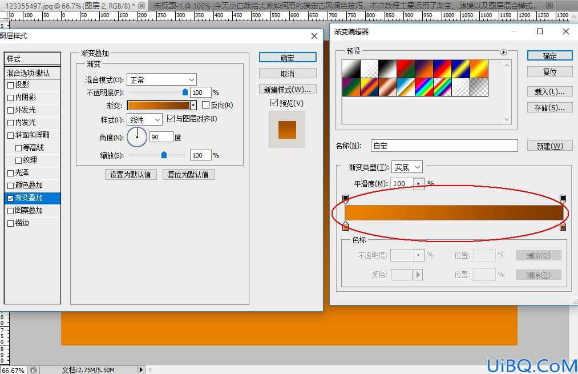This screenshot has height=374, width=578.
Task: Check the 反向 reverse gradient box
Action: click(x=205, y=105)
